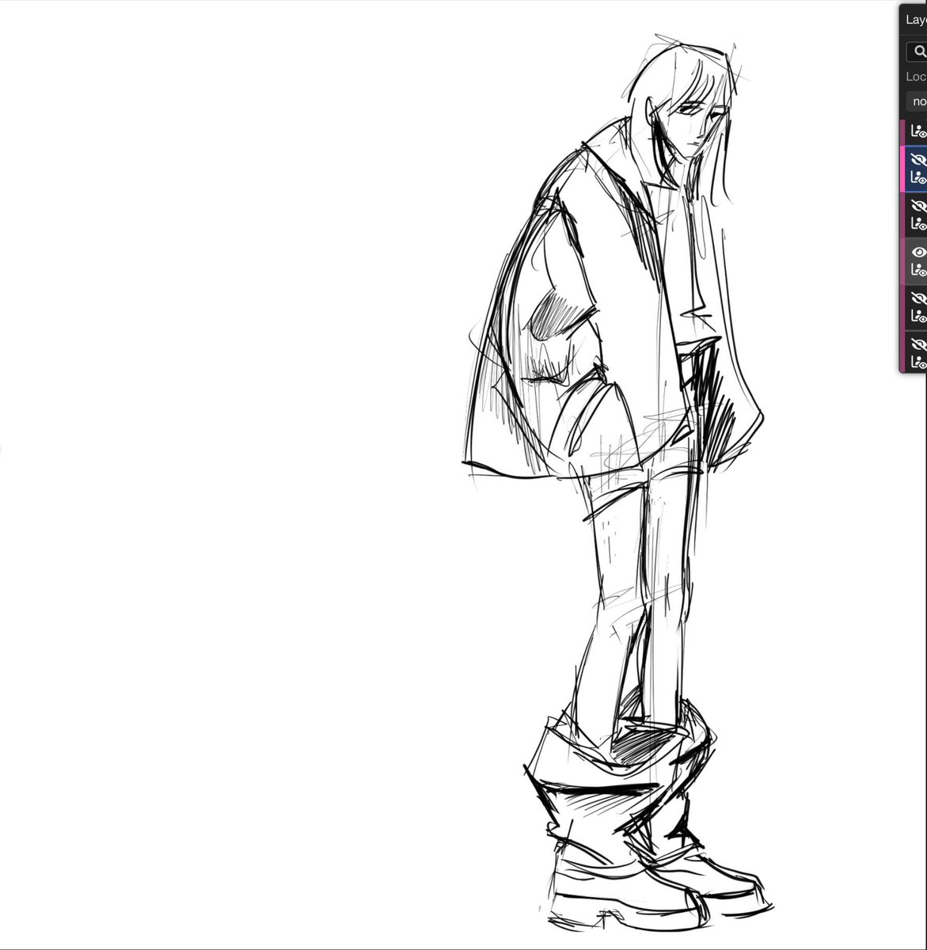Toggle reference icon on the top-most layer row
This screenshot has height=950, width=927.
pyautogui.click(x=918, y=131)
